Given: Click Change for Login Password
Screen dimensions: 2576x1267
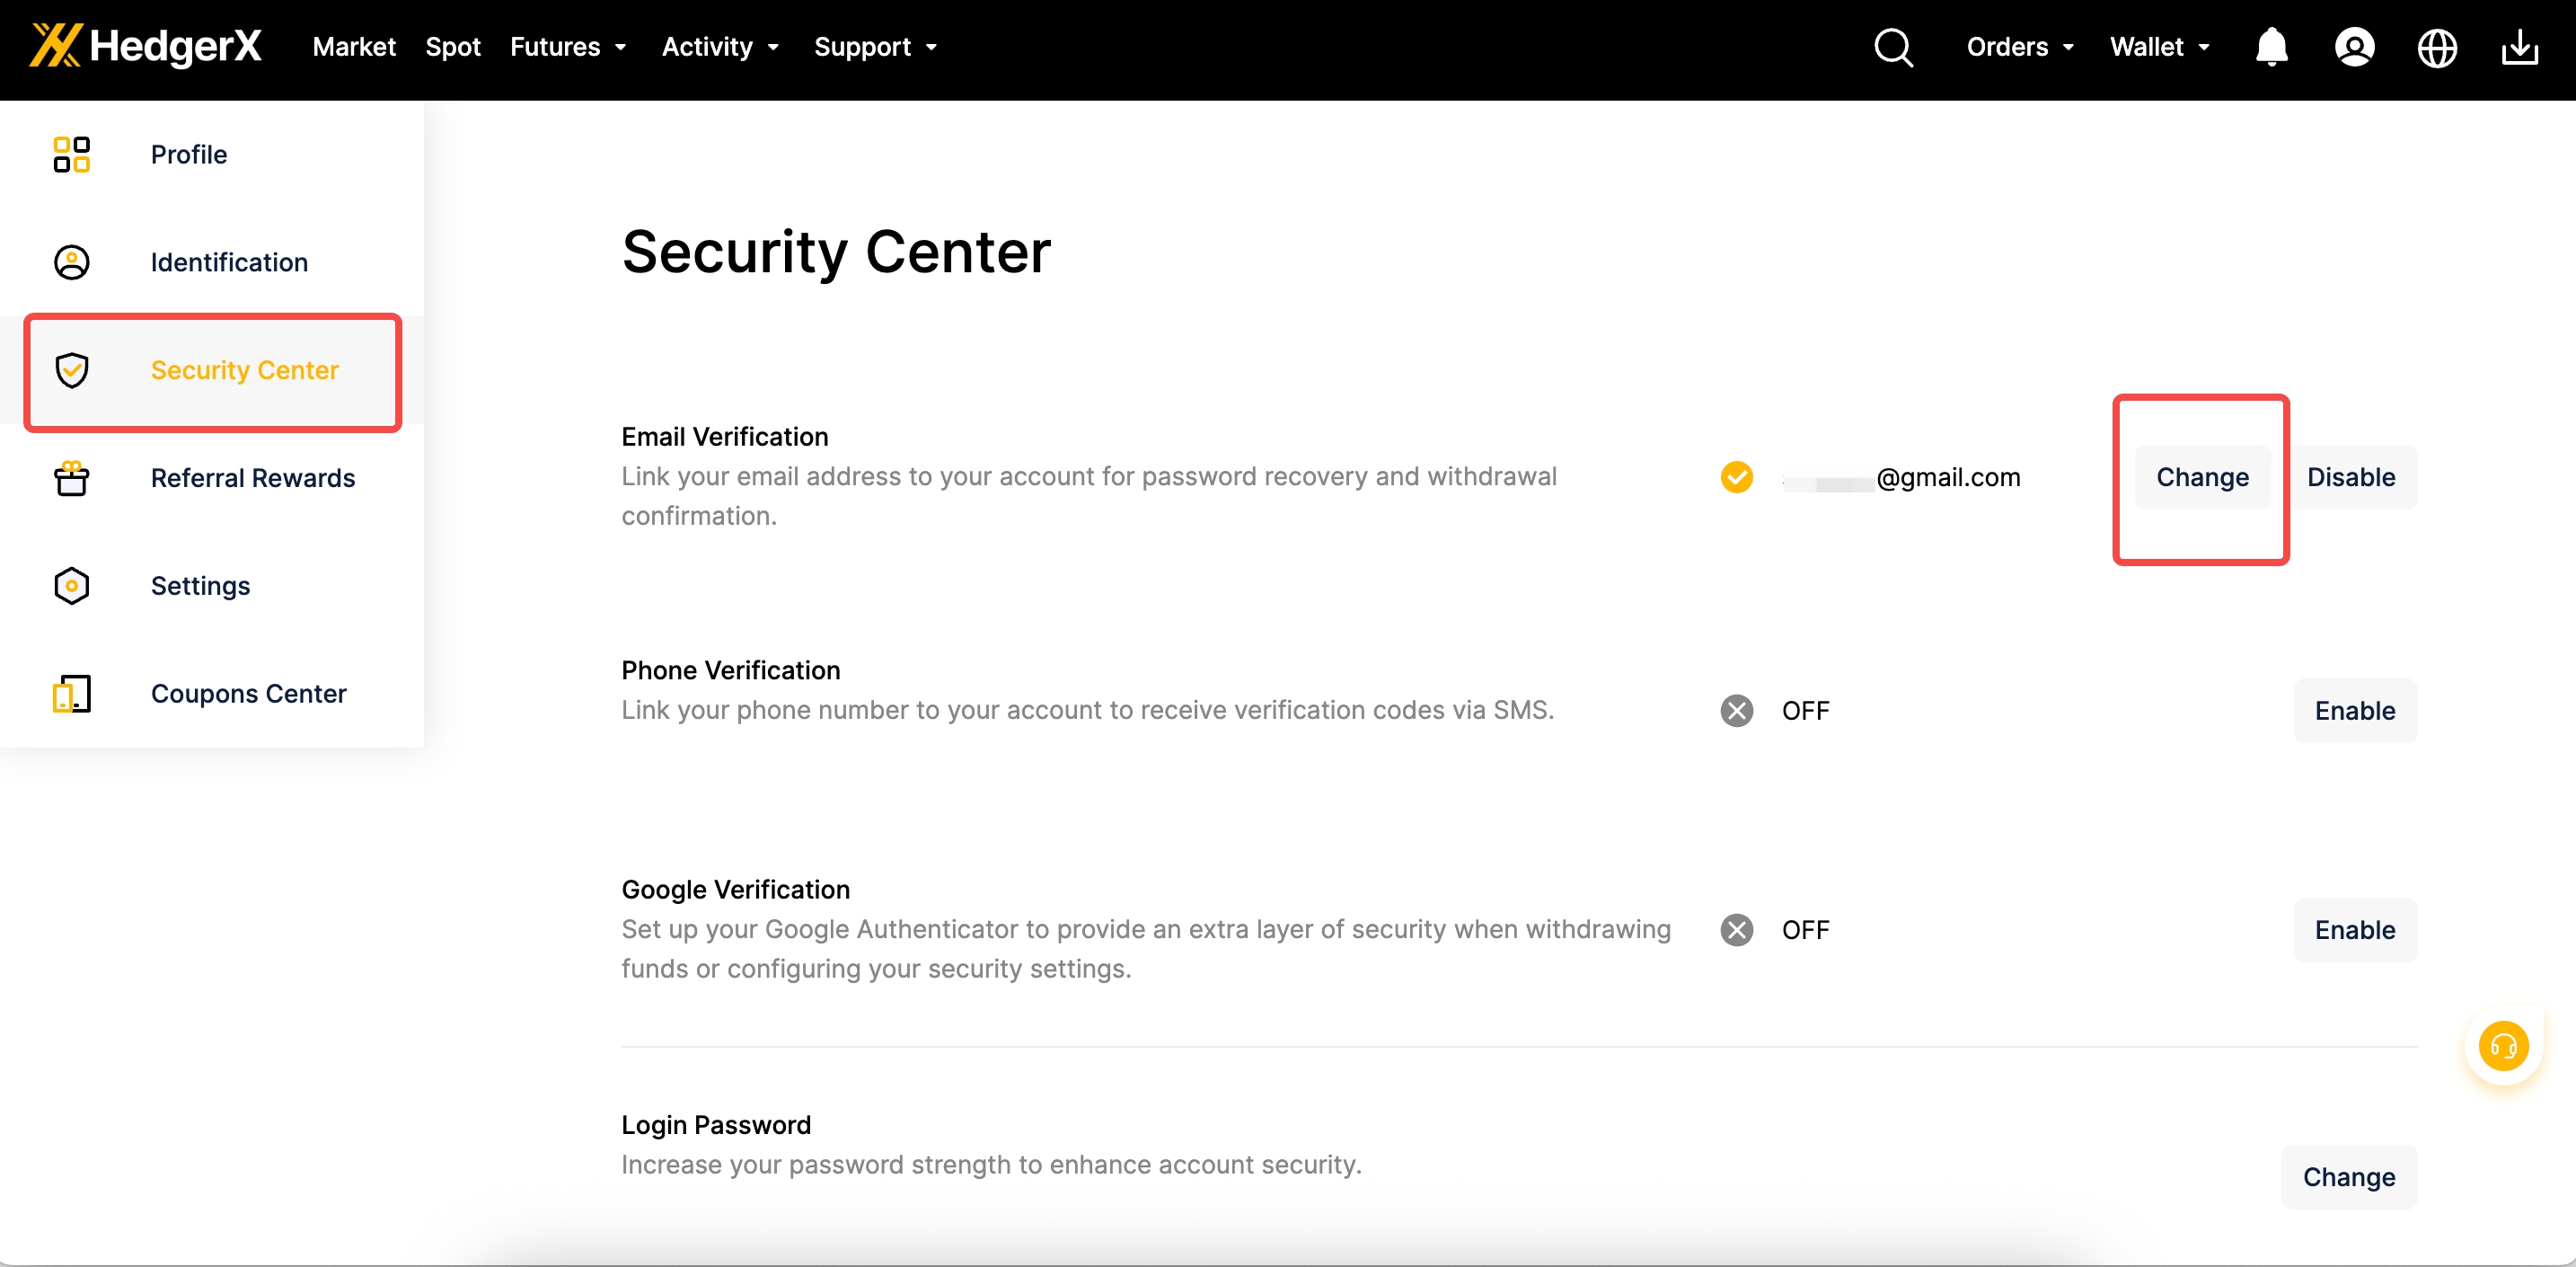Looking at the screenshot, I should 2348,1177.
